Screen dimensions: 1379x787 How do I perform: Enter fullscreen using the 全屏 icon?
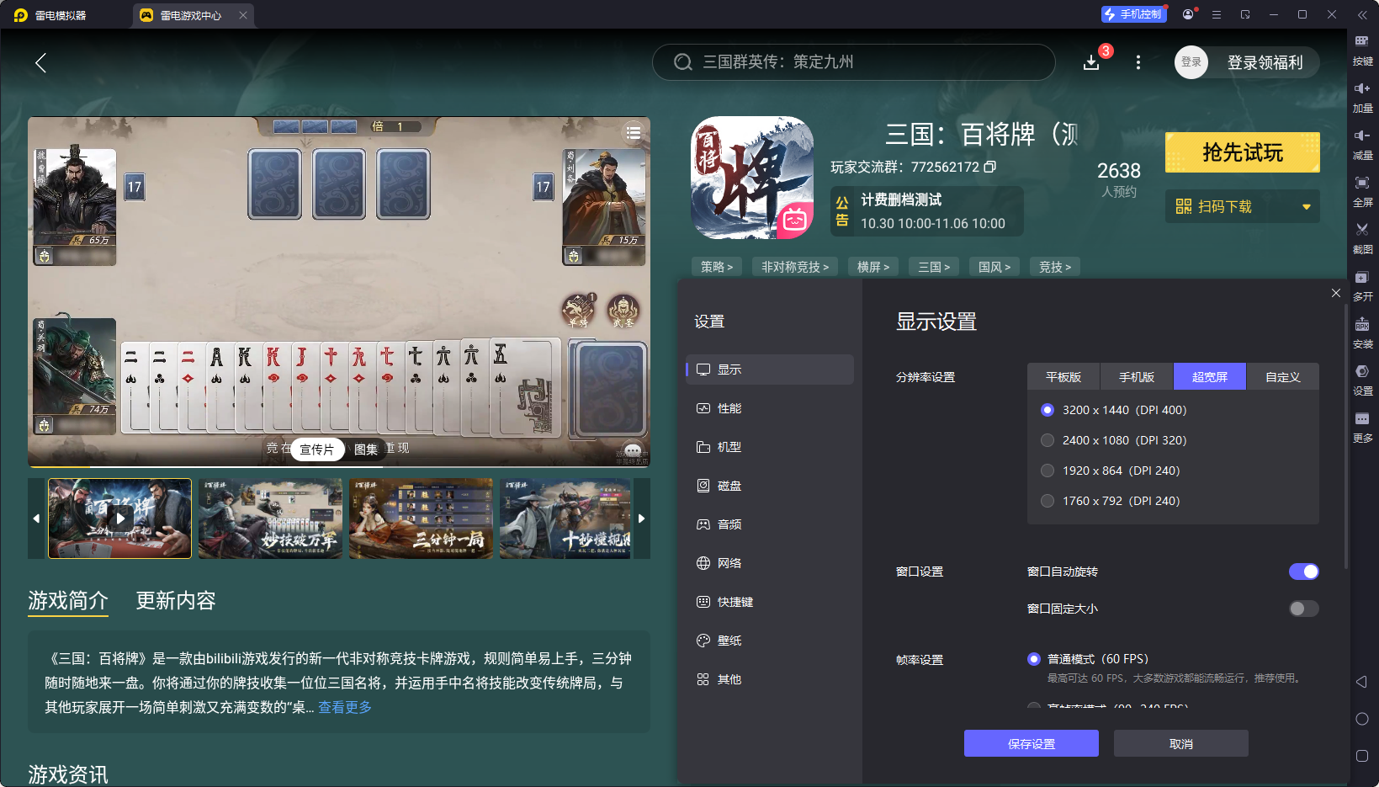coord(1363,191)
